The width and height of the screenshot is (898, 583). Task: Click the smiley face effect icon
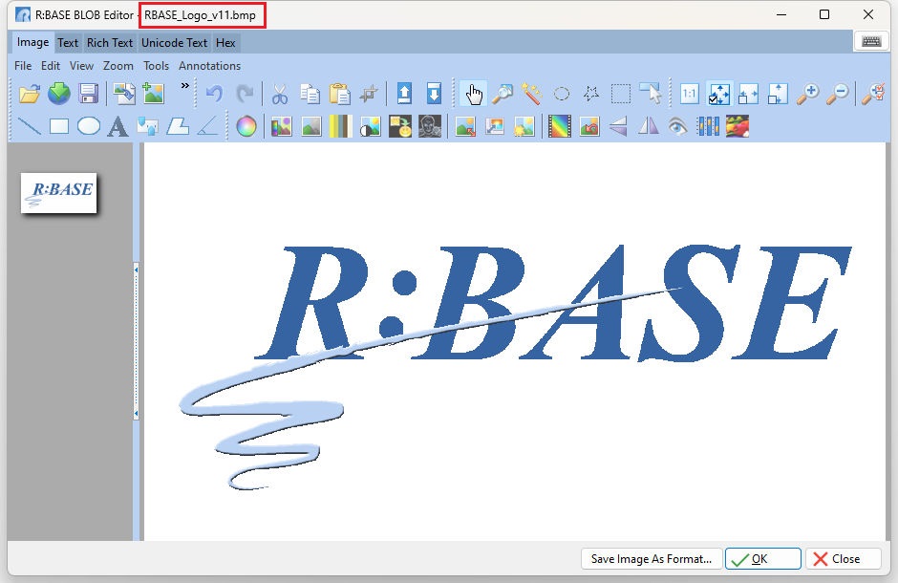pyautogui.click(x=399, y=126)
